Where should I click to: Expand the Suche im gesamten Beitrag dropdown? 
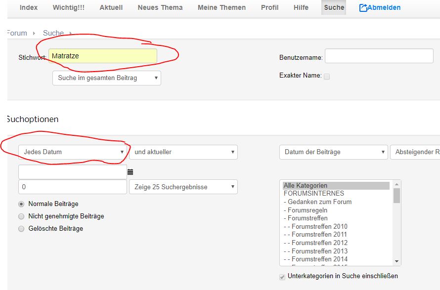click(107, 78)
